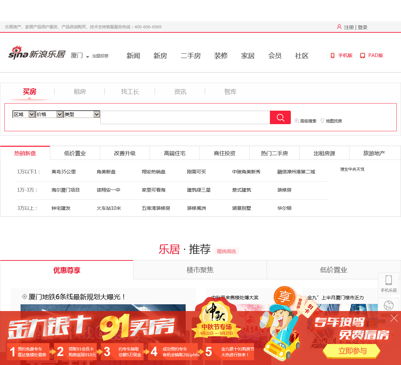Image resolution: width=401 pixels, height=365 pixels.
Task: Switch to the 找工长 search tab
Action: (x=130, y=92)
